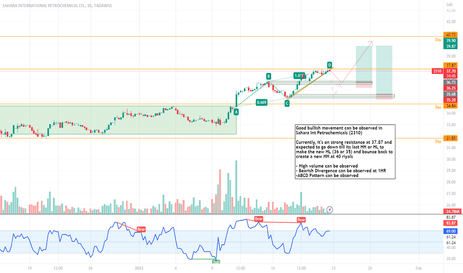Click the red 83.87 RSI value label
Image resolution: width=463 pixels, height=273 pixels.
tap(451, 223)
